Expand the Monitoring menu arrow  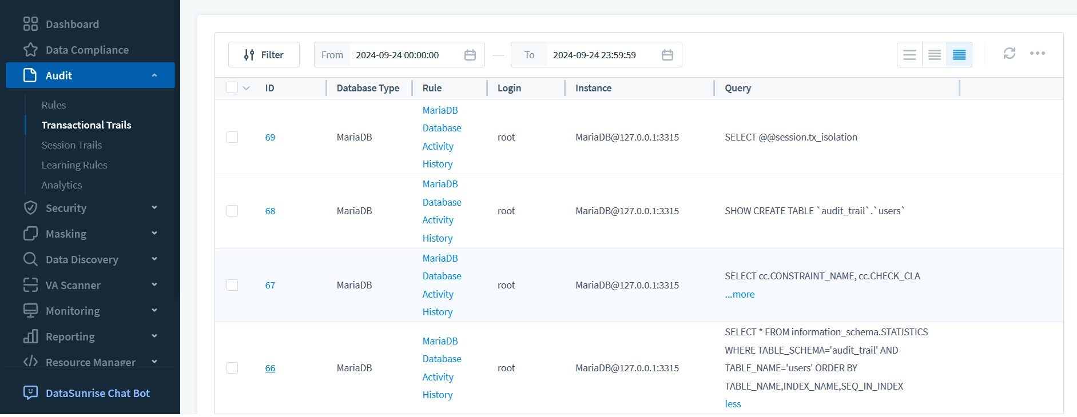pyautogui.click(x=154, y=310)
